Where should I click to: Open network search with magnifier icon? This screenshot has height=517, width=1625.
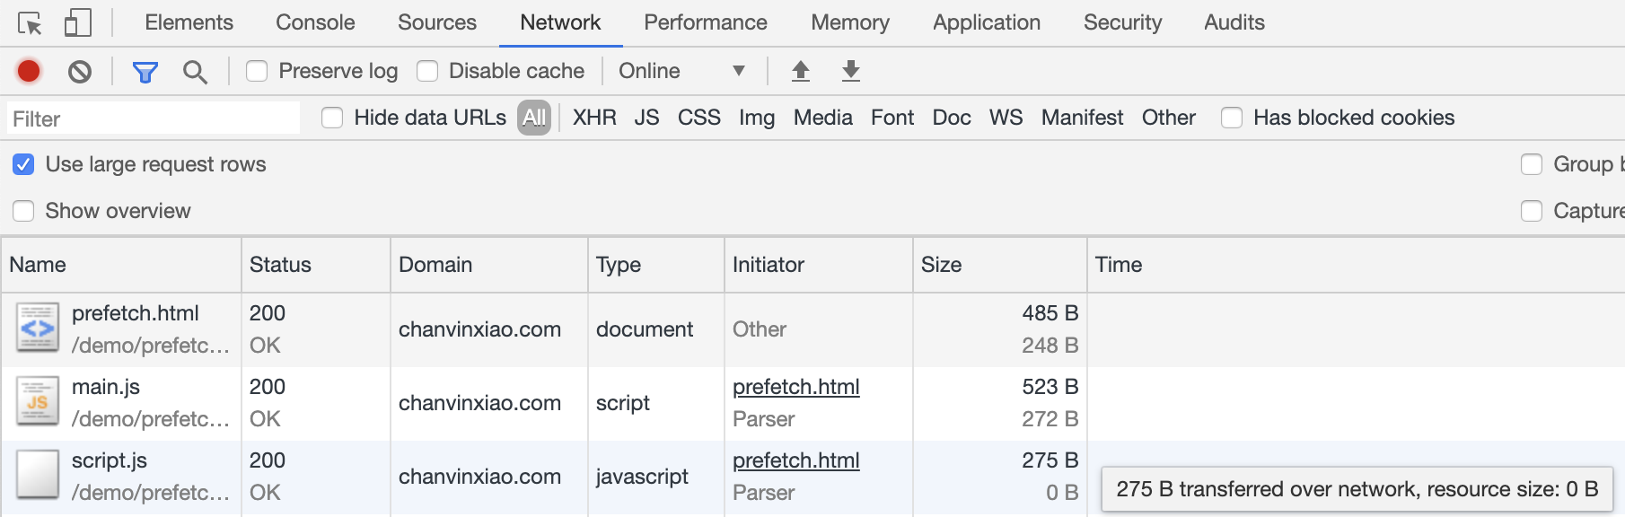(195, 72)
